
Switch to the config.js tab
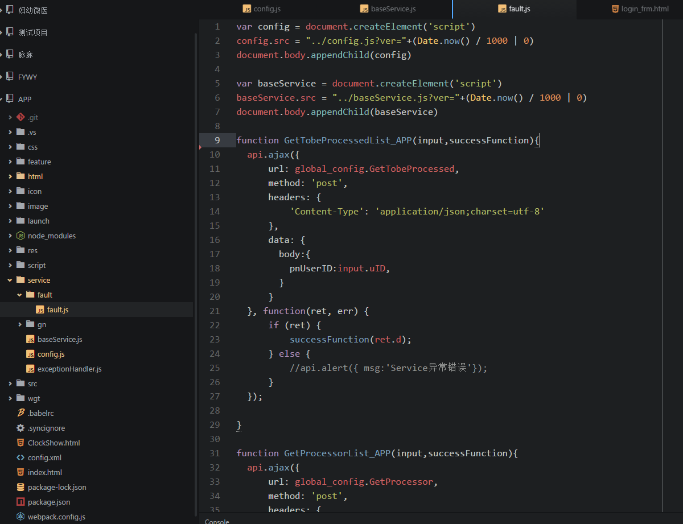(261, 9)
